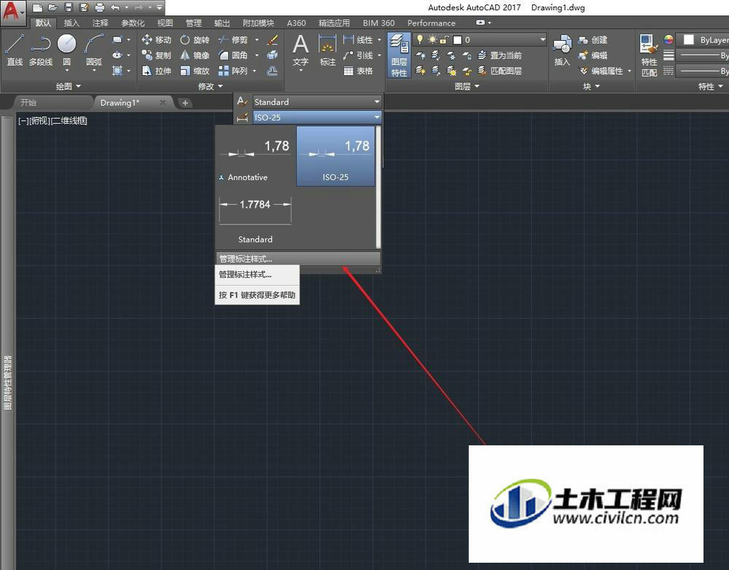Click the Copy (复制) tool
Image resolution: width=729 pixels, height=570 pixels.
coord(157,55)
